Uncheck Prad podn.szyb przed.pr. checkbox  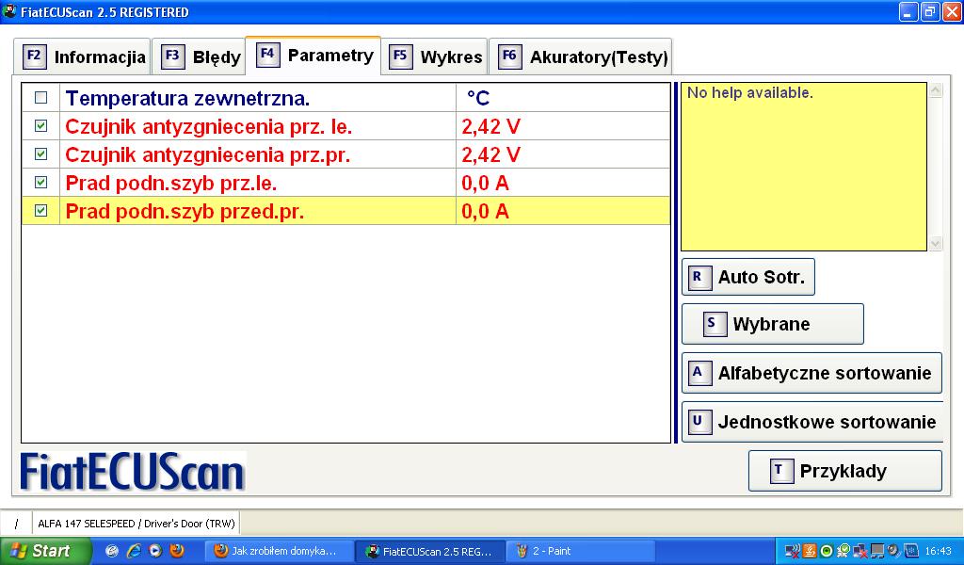(41, 211)
